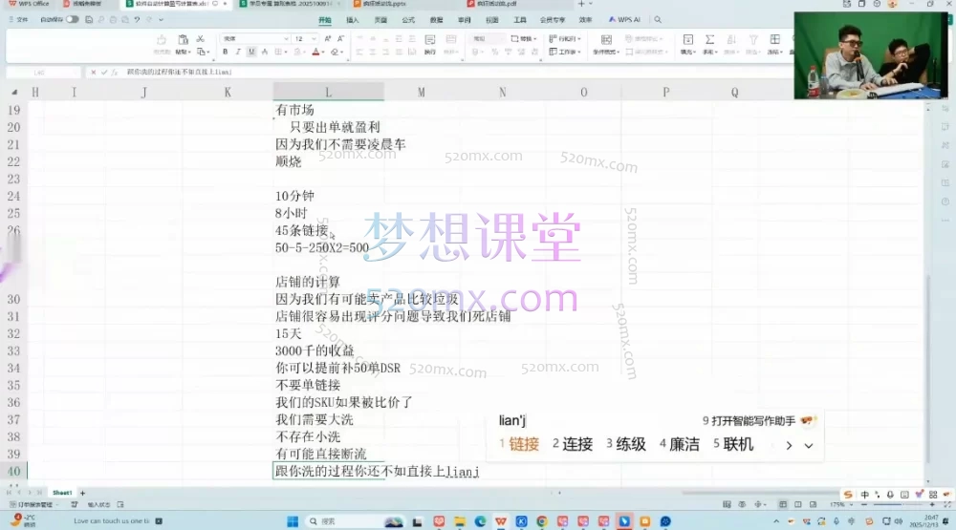Switch to the 开始 ribbon tab
The height and width of the screenshot is (530, 956).
pos(325,20)
